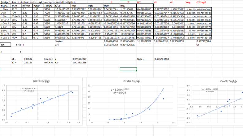Click the n count value 9

17,52
